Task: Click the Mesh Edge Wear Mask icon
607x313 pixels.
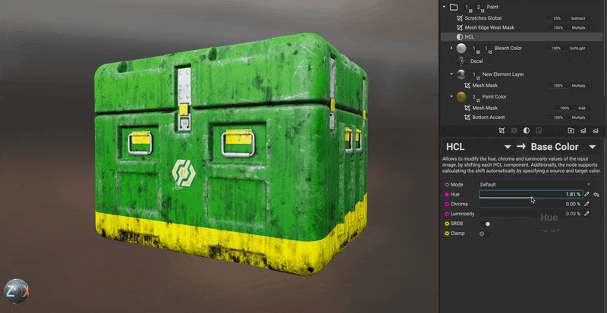Action: (x=460, y=28)
